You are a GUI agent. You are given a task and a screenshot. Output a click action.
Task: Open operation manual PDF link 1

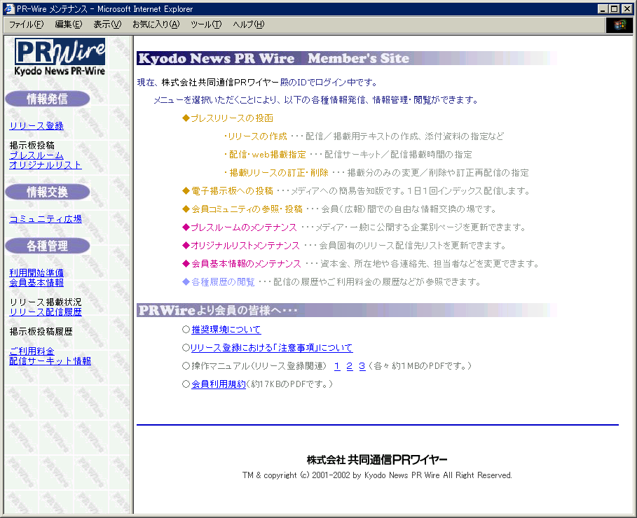pos(337,366)
